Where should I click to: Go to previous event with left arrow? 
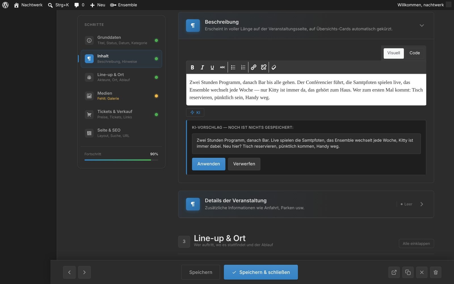click(x=69, y=272)
